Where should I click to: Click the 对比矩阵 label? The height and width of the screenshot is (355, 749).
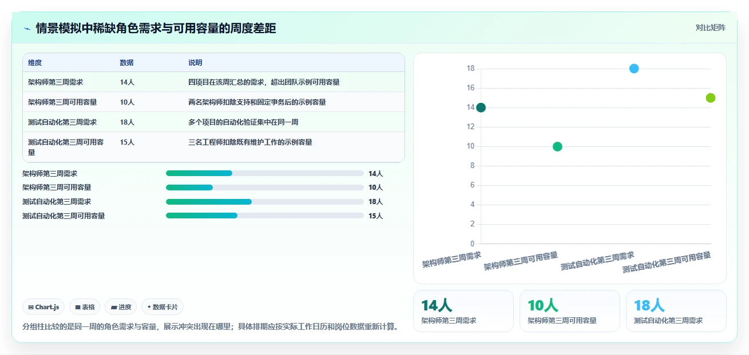coord(710,28)
